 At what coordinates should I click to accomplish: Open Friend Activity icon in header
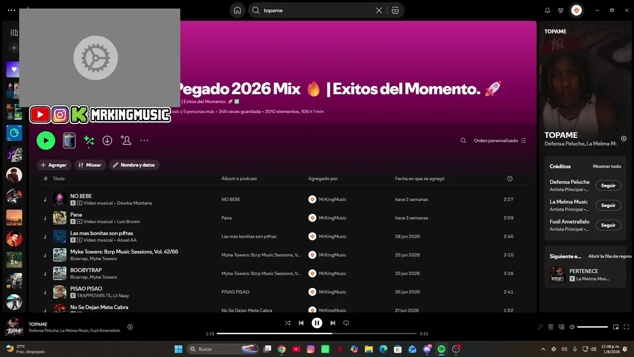(x=561, y=10)
